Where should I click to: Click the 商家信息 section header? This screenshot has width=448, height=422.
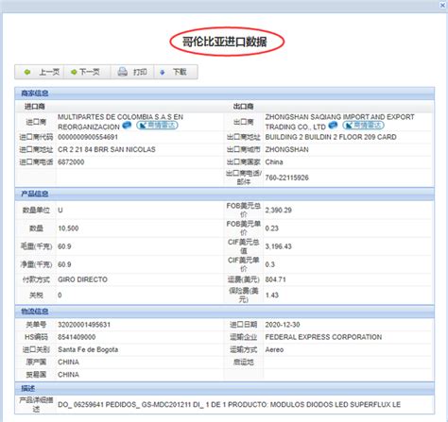pyautogui.click(x=224, y=93)
